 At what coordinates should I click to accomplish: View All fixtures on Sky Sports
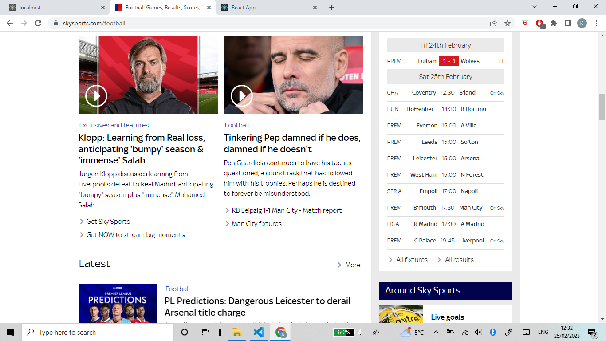tap(412, 259)
